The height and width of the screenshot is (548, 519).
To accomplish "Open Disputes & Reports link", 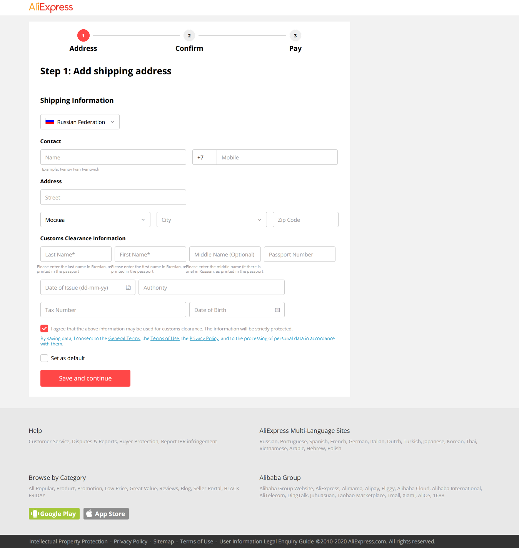I will [x=94, y=441].
